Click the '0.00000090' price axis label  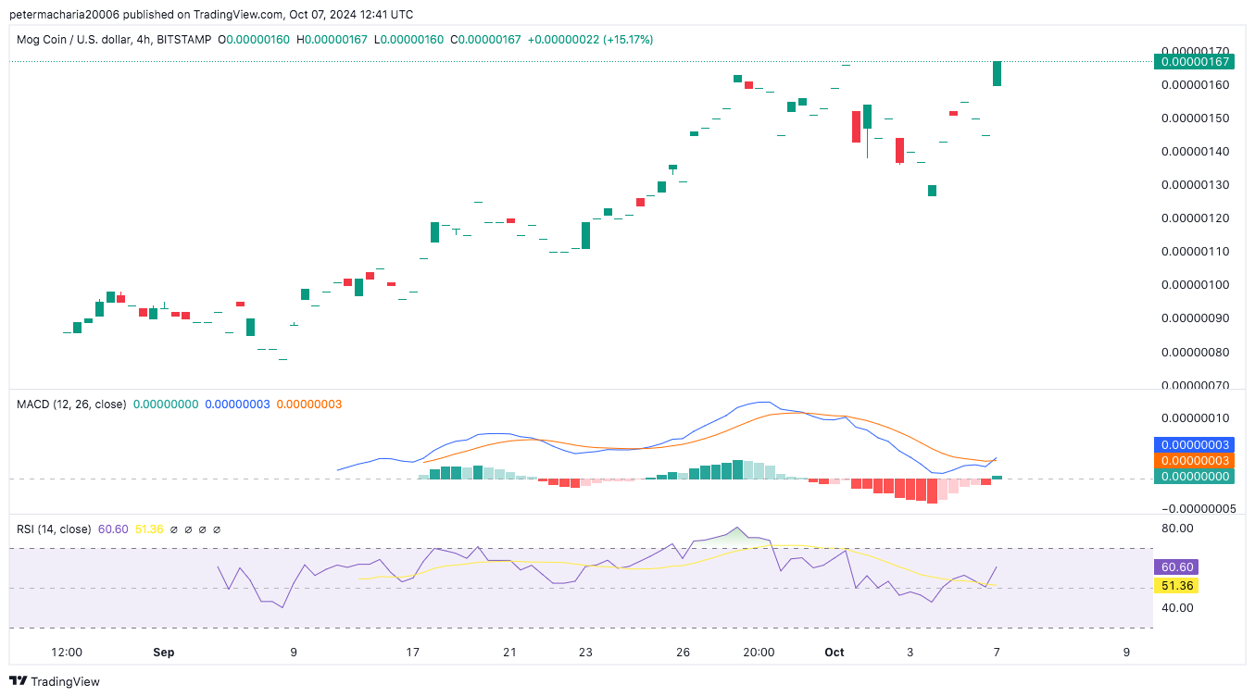coord(1194,318)
